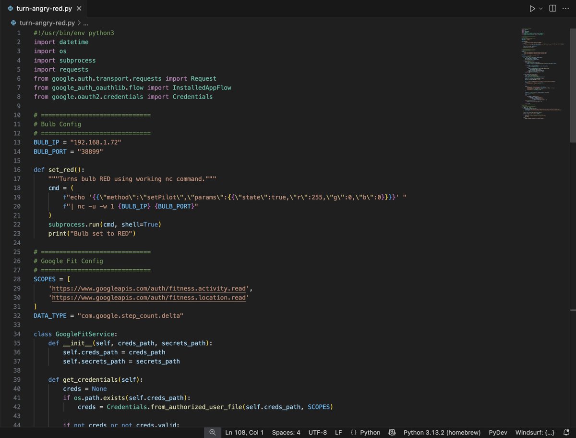Click the 'import subprocess' line

[65, 61]
